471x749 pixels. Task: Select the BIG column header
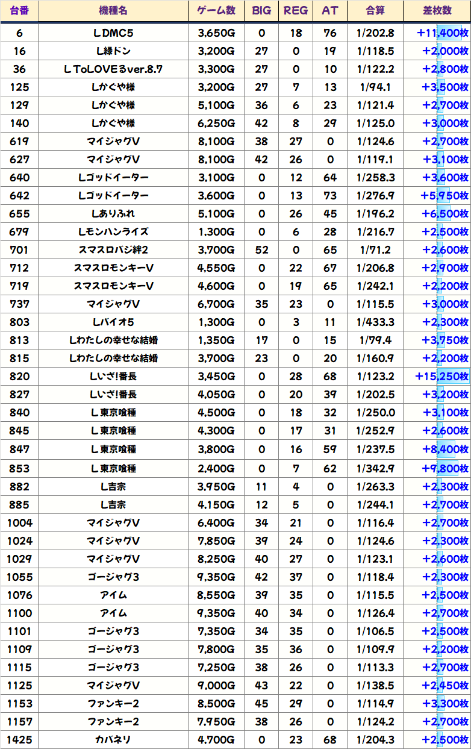(x=261, y=11)
